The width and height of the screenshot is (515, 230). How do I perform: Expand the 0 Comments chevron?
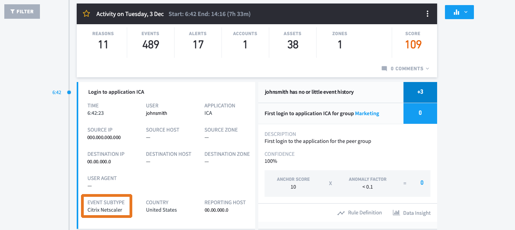pyautogui.click(x=427, y=69)
